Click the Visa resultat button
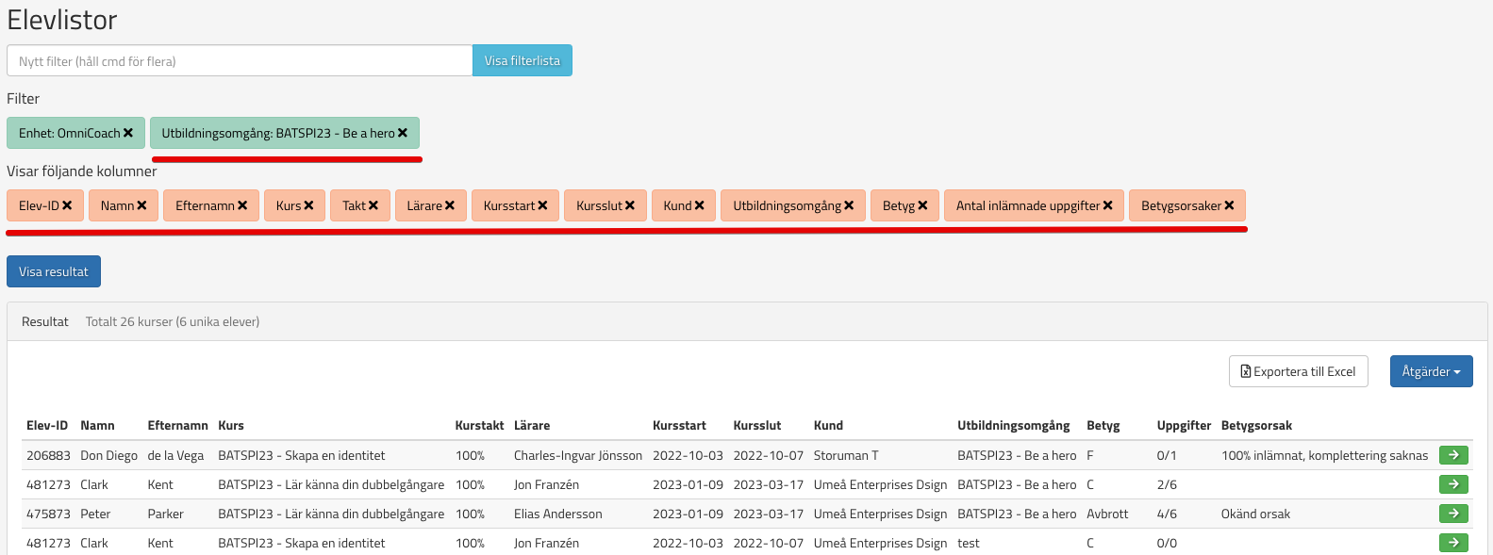 (x=54, y=271)
